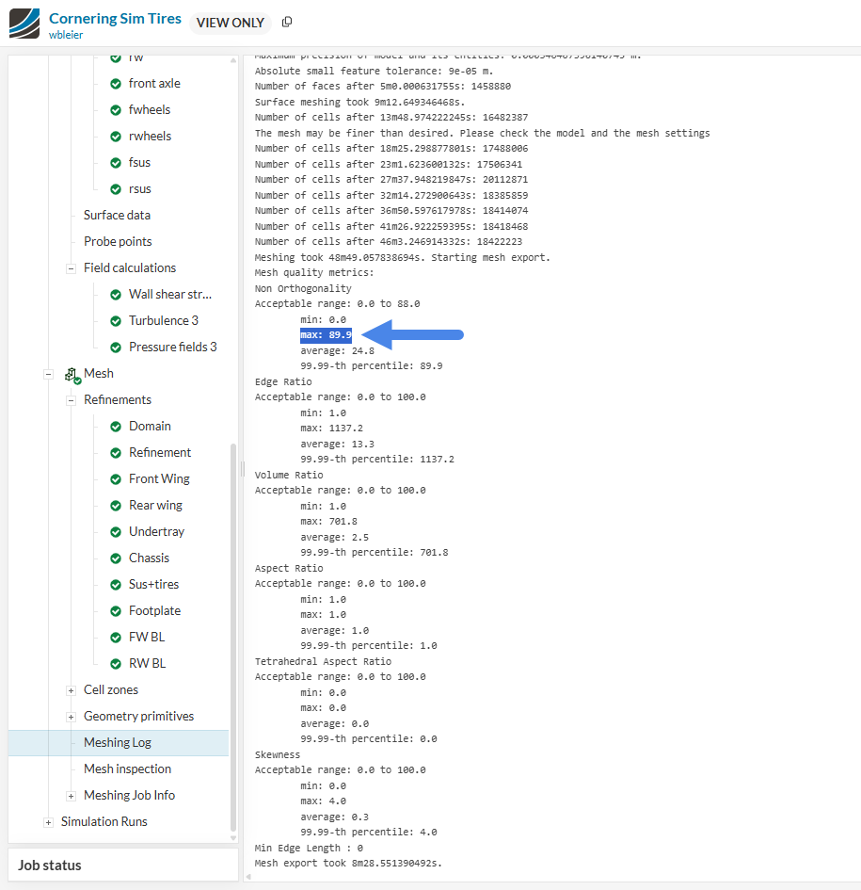Screen dimensions: 861x890
Task: Click 'Mesh export took 8m28' line
Action: pyautogui.click(x=348, y=864)
